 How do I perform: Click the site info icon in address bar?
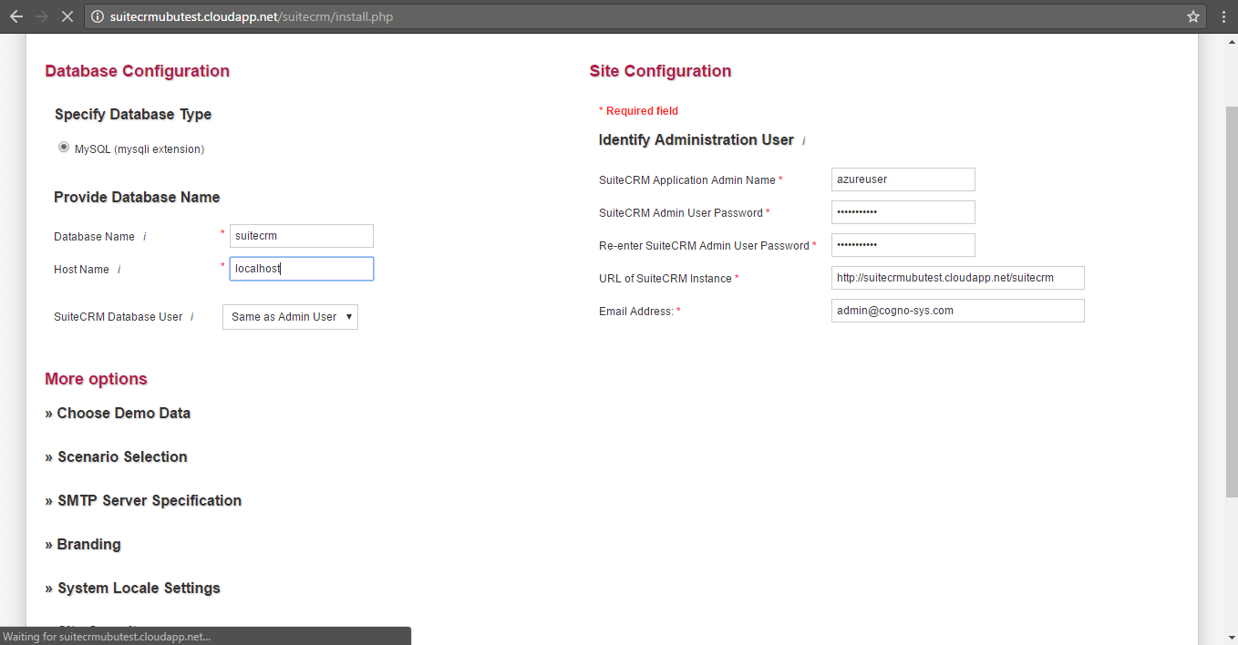[x=98, y=16]
